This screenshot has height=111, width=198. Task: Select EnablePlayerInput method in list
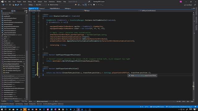pos(9,92)
